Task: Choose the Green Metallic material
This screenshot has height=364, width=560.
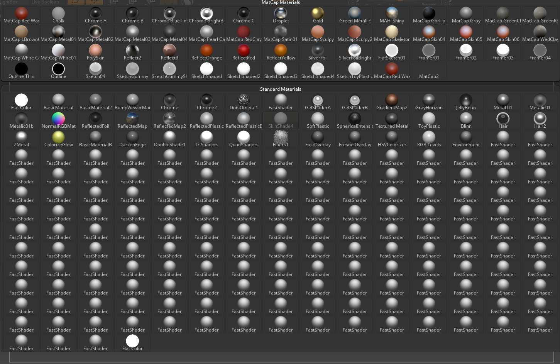Action: coord(355,15)
